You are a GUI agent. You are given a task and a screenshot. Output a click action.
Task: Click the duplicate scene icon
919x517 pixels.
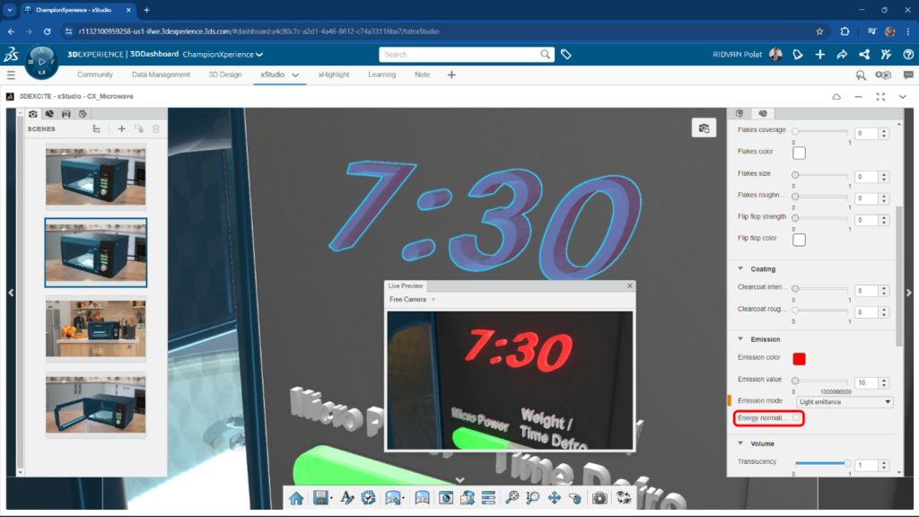[x=139, y=129]
